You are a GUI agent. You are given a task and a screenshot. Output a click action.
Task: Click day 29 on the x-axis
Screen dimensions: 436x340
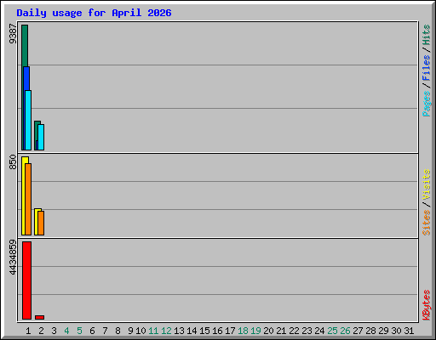point(383,331)
